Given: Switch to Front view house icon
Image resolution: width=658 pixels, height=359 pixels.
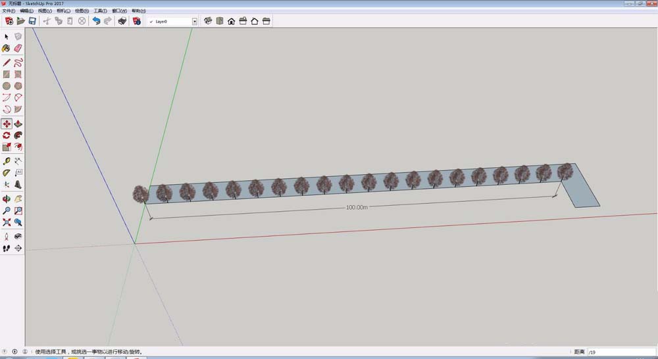Looking at the screenshot, I should [232, 21].
